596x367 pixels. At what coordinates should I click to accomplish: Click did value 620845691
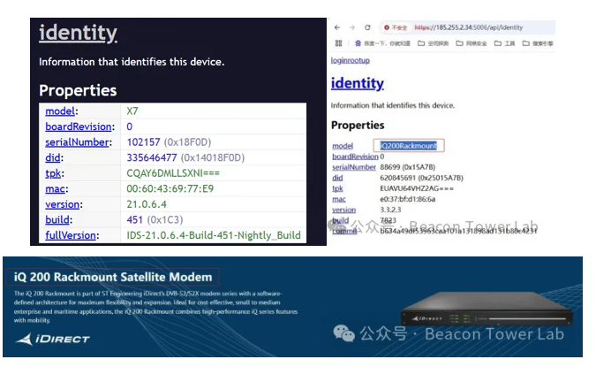pos(398,178)
